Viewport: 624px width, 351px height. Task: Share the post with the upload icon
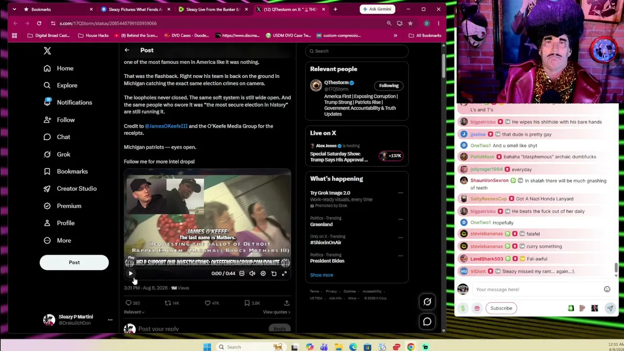[287, 303]
